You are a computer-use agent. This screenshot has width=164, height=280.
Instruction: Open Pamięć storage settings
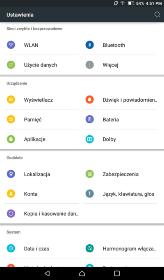41,119
